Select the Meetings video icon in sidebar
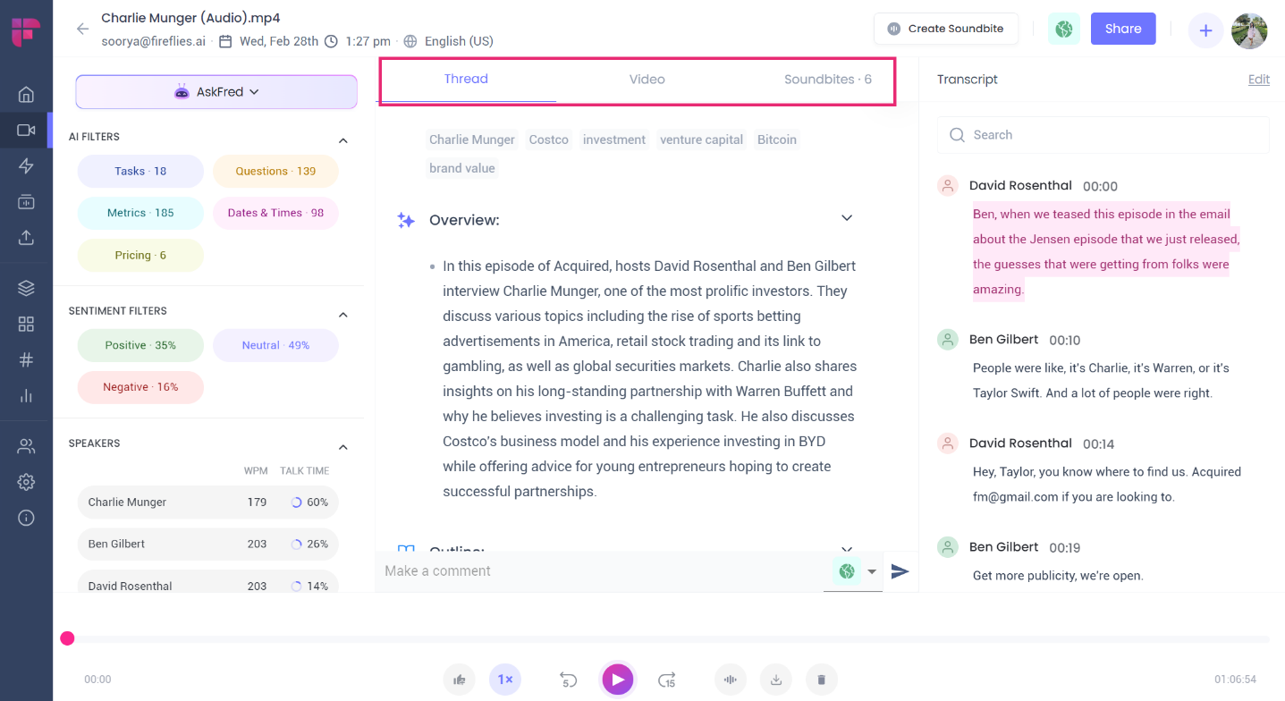The height and width of the screenshot is (701, 1285). pos(26,129)
